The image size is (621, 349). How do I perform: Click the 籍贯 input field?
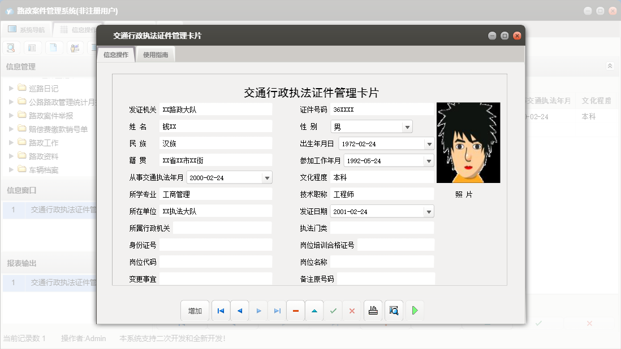coord(216,160)
